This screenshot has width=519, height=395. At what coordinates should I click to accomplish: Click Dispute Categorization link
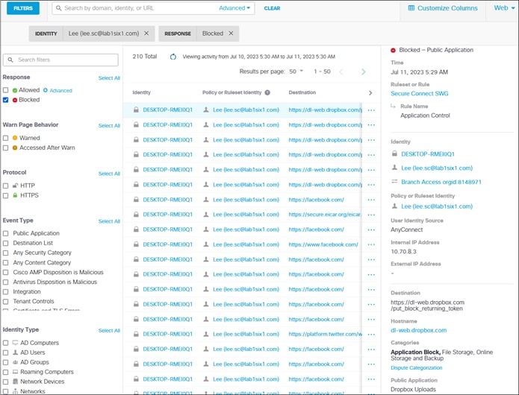pos(416,368)
